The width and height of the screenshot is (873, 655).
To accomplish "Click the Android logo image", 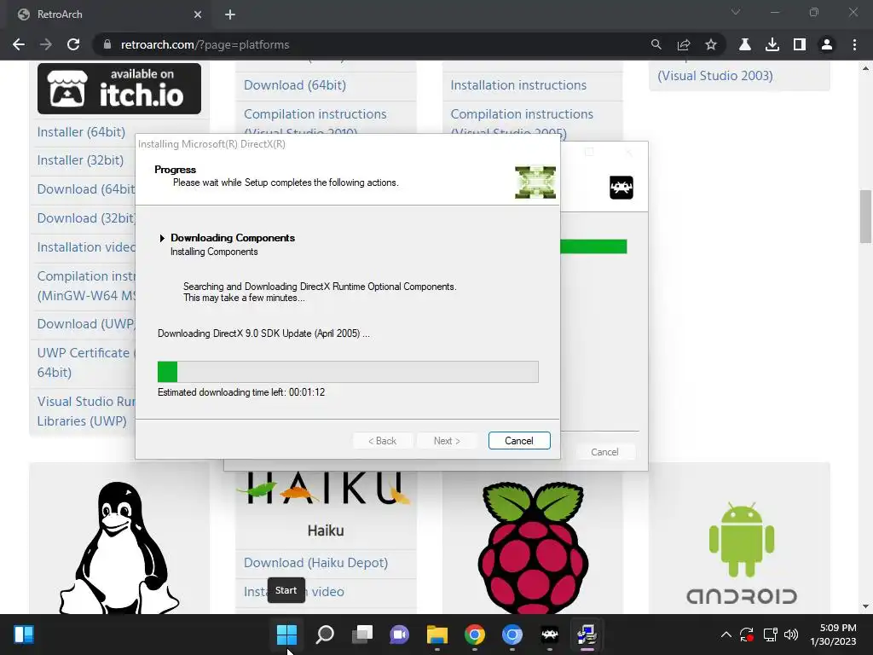I will (742, 552).
